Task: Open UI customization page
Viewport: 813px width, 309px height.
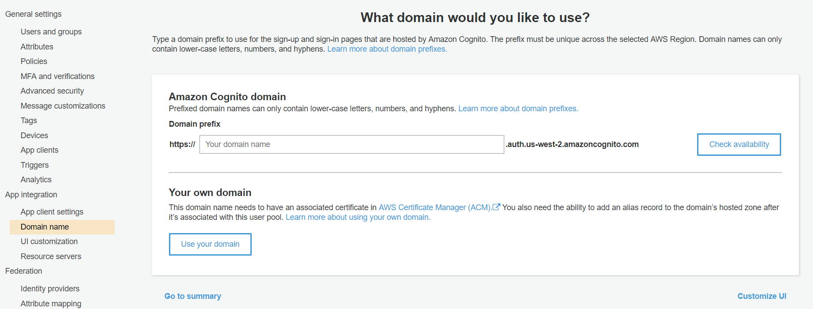Action: pos(49,241)
